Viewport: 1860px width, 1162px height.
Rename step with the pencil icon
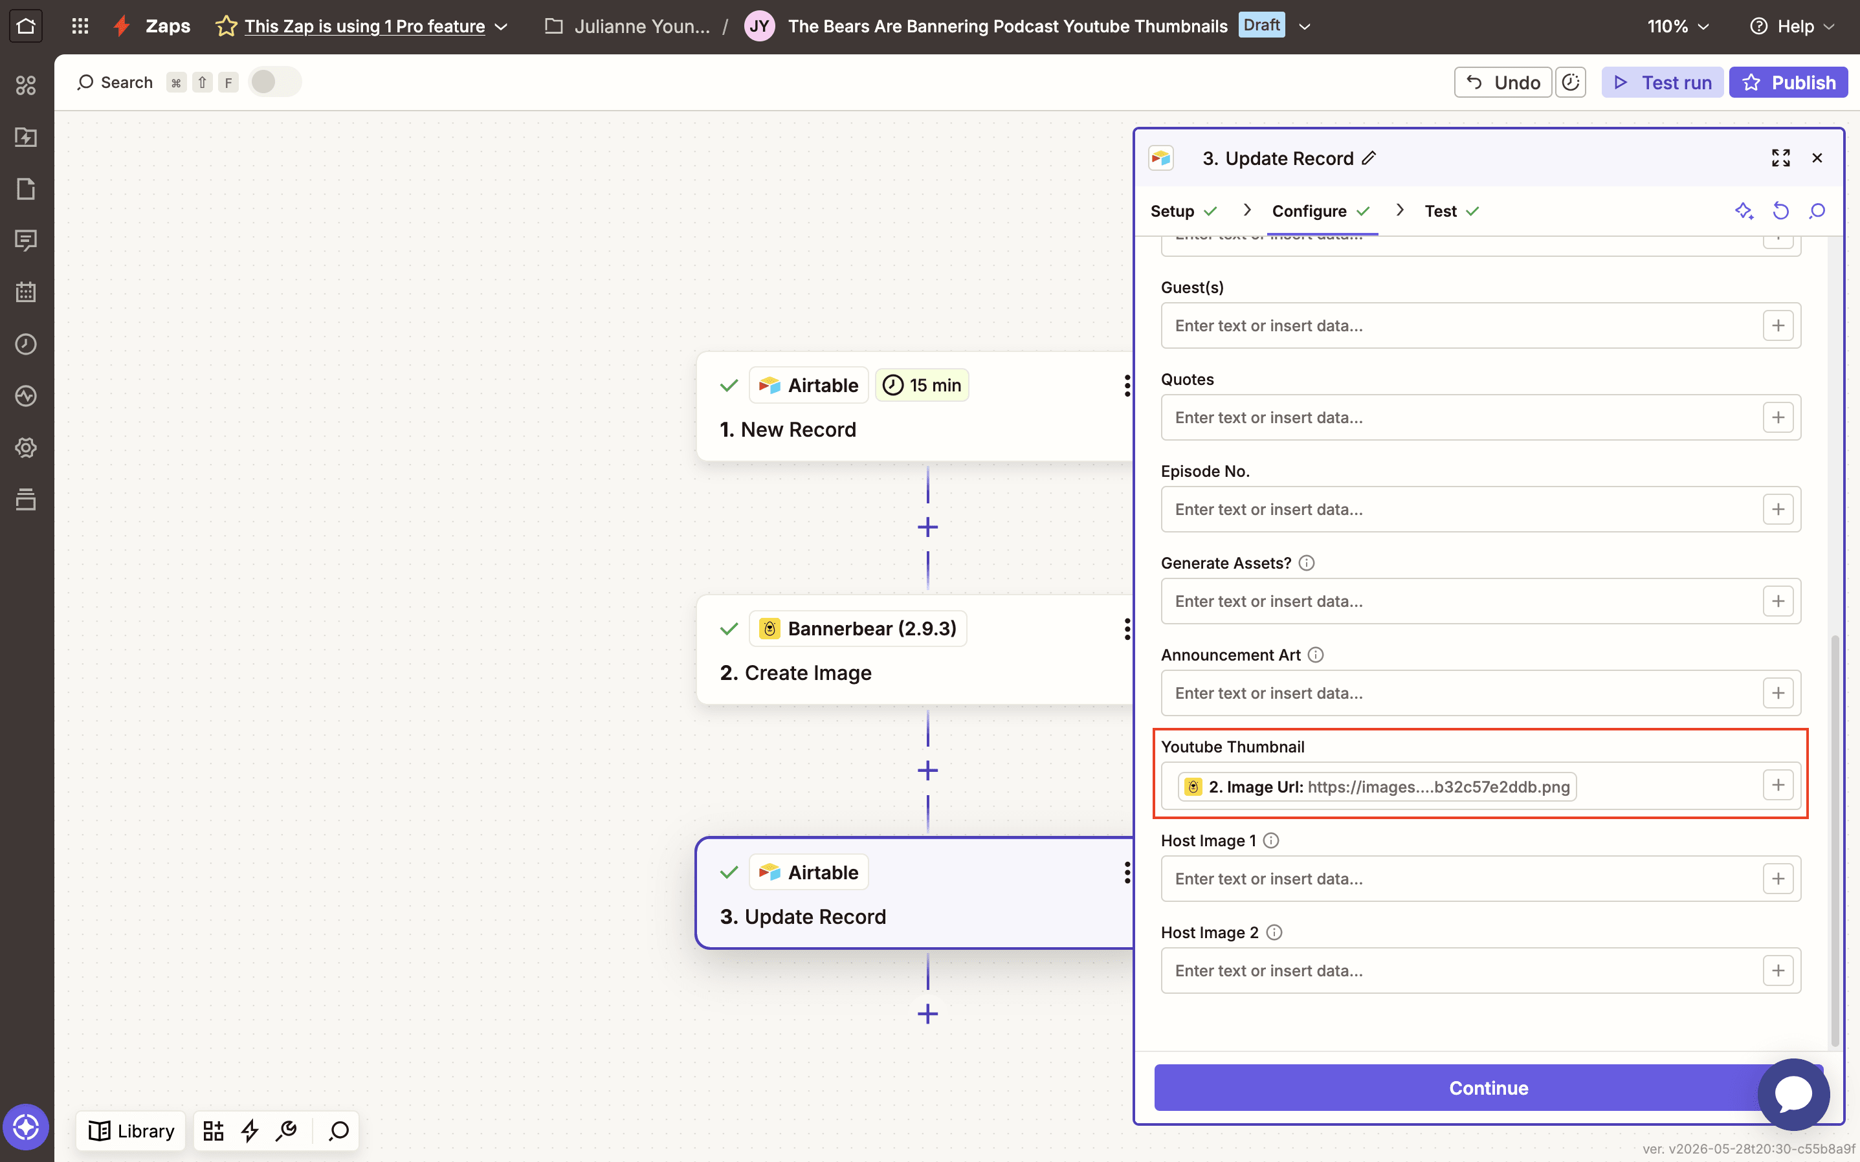(x=1369, y=158)
